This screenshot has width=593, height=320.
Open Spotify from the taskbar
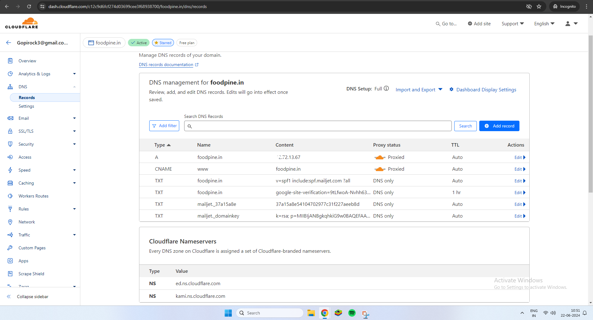click(x=352, y=313)
